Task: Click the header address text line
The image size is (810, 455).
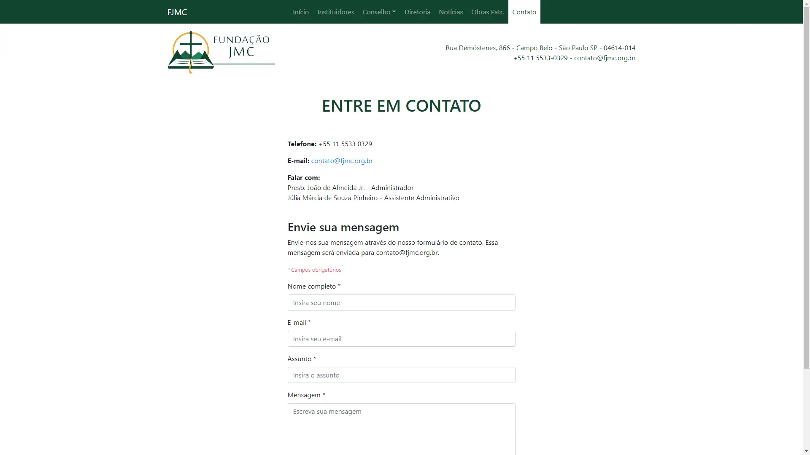Action: [x=540, y=48]
